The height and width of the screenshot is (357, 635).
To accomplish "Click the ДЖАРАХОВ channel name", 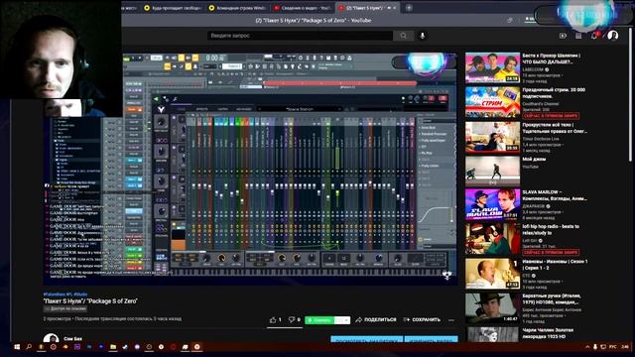I will coord(534,206).
